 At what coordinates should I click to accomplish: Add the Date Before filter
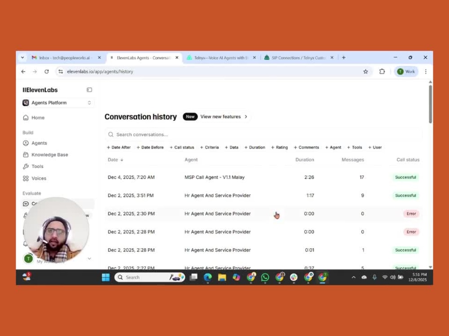click(150, 147)
